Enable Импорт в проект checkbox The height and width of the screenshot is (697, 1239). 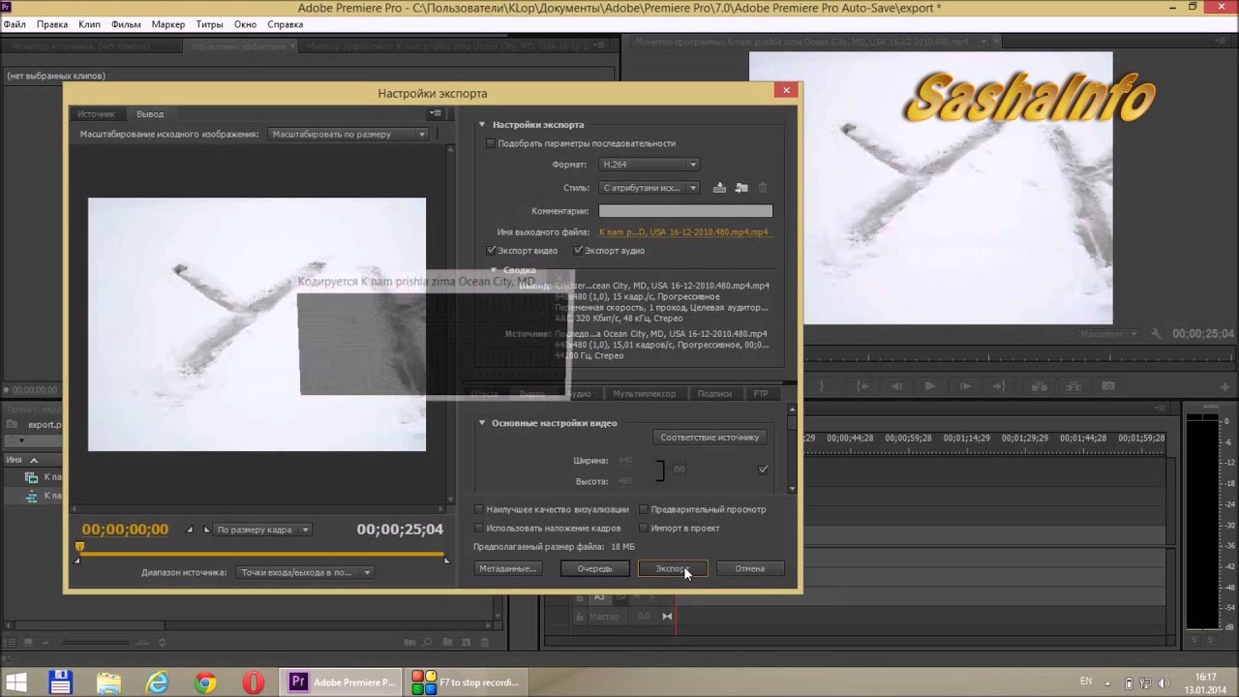click(x=644, y=529)
